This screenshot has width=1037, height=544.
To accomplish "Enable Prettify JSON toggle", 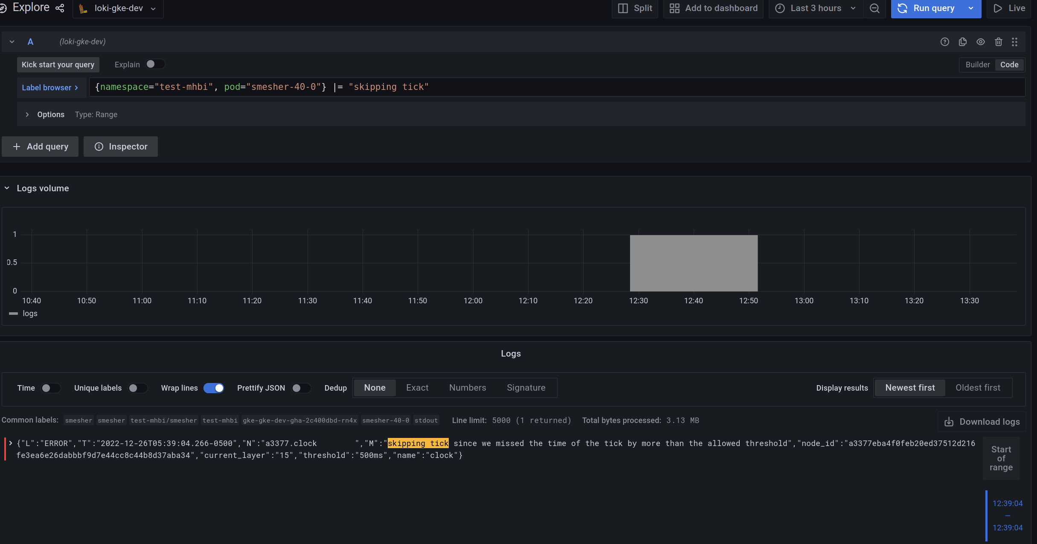I will pyautogui.click(x=301, y=388).
